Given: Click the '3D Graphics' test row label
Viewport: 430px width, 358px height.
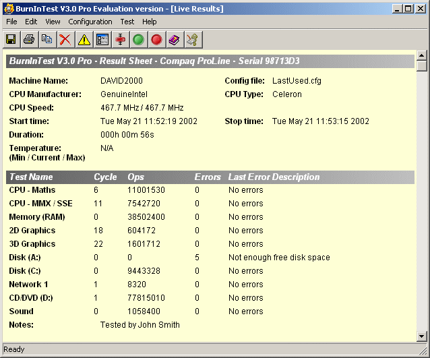Looking at the screenshot, I should coord(32,244).
